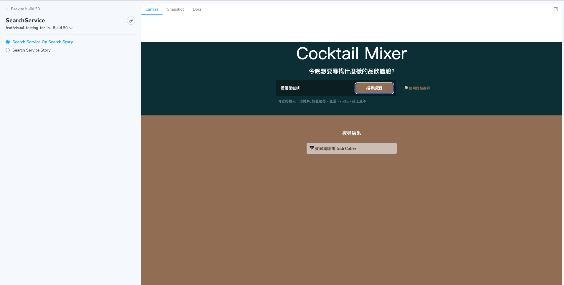Go back to build 50
Screen dimensions: 564x285
tap(23, 9)
